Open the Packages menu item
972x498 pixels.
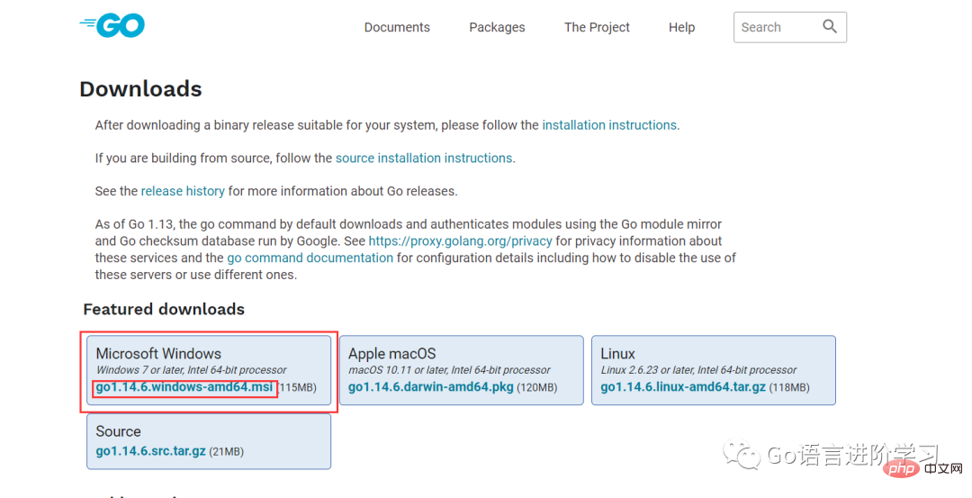click(x=497, y=27)
